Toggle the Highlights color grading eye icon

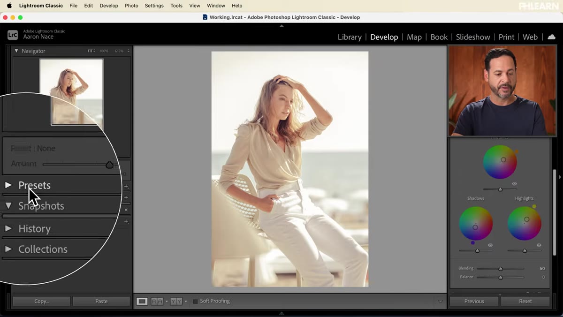click(539, 245)
